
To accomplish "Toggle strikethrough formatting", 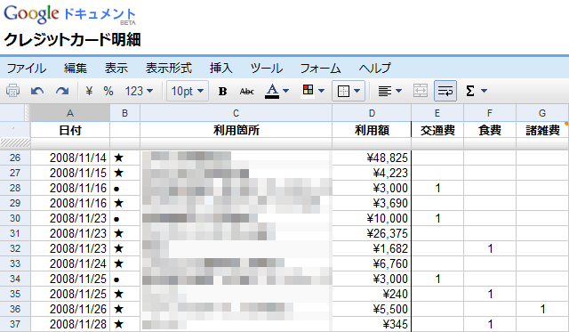I will tap(247, 91).
